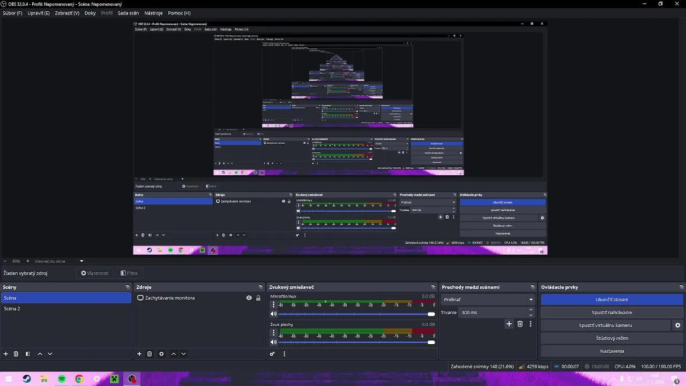The height and width of the screenshot is (386, 686).
Task: Open virtual camera settings gear icon
Action: tap(677, 325)
